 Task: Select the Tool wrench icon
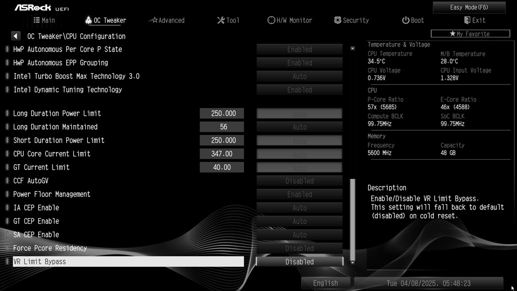click(221, 20)
